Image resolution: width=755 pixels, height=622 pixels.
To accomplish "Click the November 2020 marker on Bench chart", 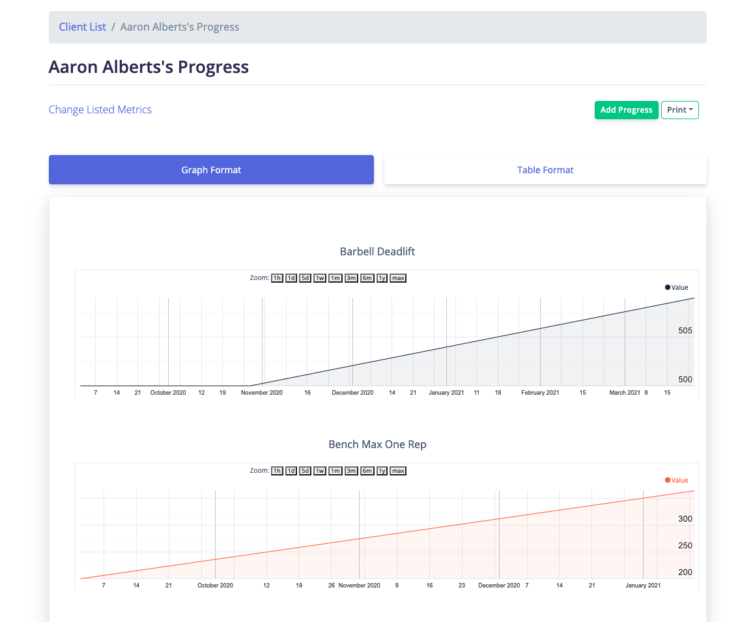I will (360, 586).
